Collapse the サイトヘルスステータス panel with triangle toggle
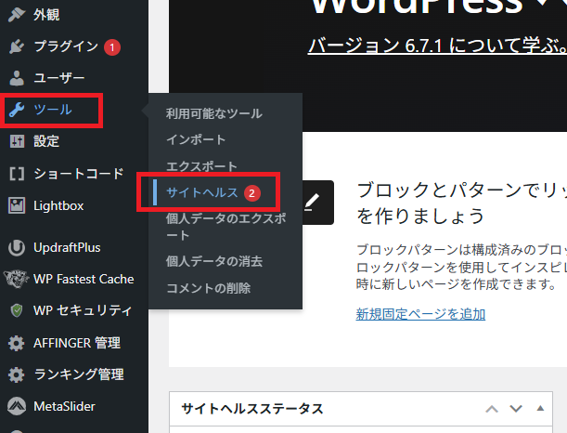Viewport: 567px width, 433px height. (540, 409)
